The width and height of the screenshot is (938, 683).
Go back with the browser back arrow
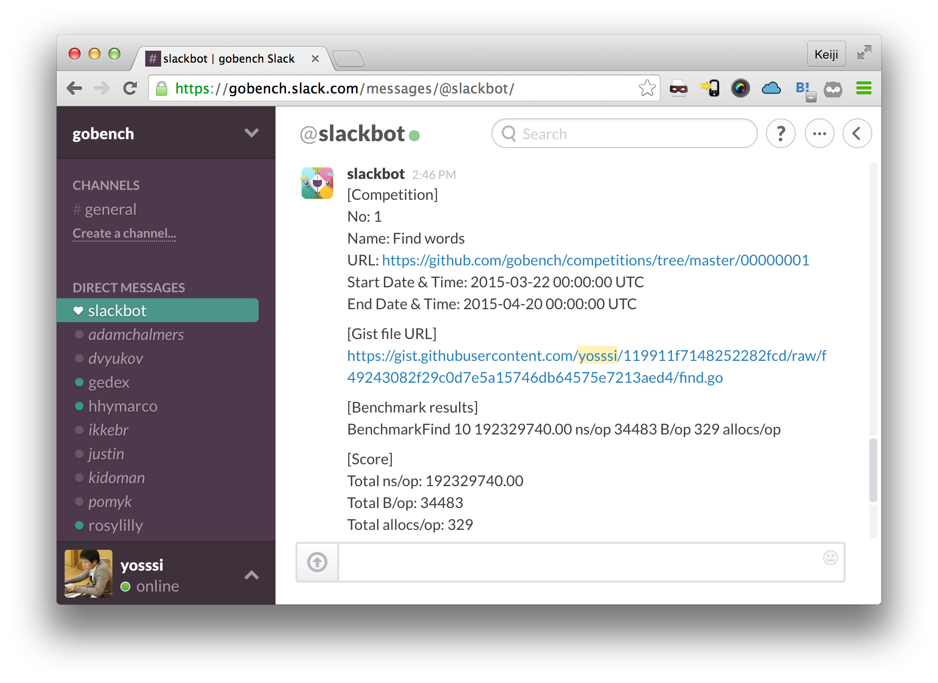75,88
